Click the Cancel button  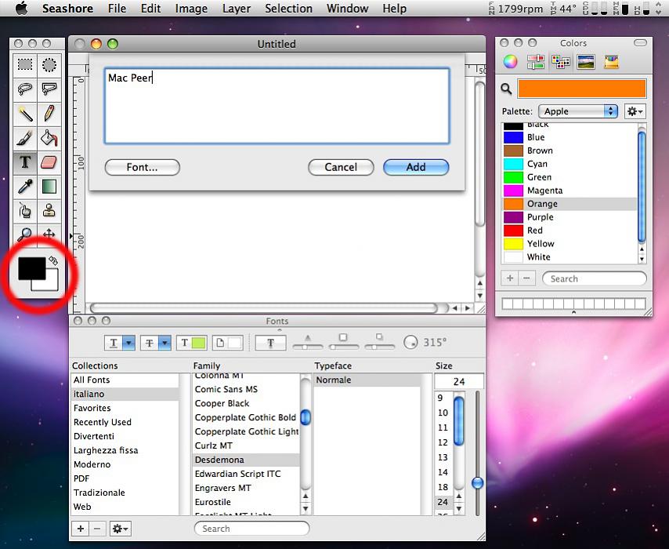pos(341,167)
